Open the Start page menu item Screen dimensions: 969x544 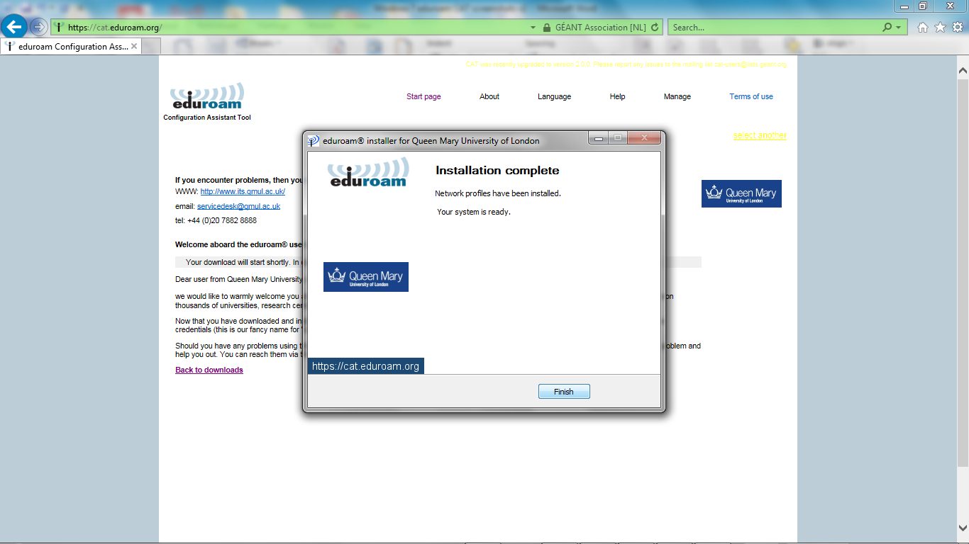coord(423,96)
